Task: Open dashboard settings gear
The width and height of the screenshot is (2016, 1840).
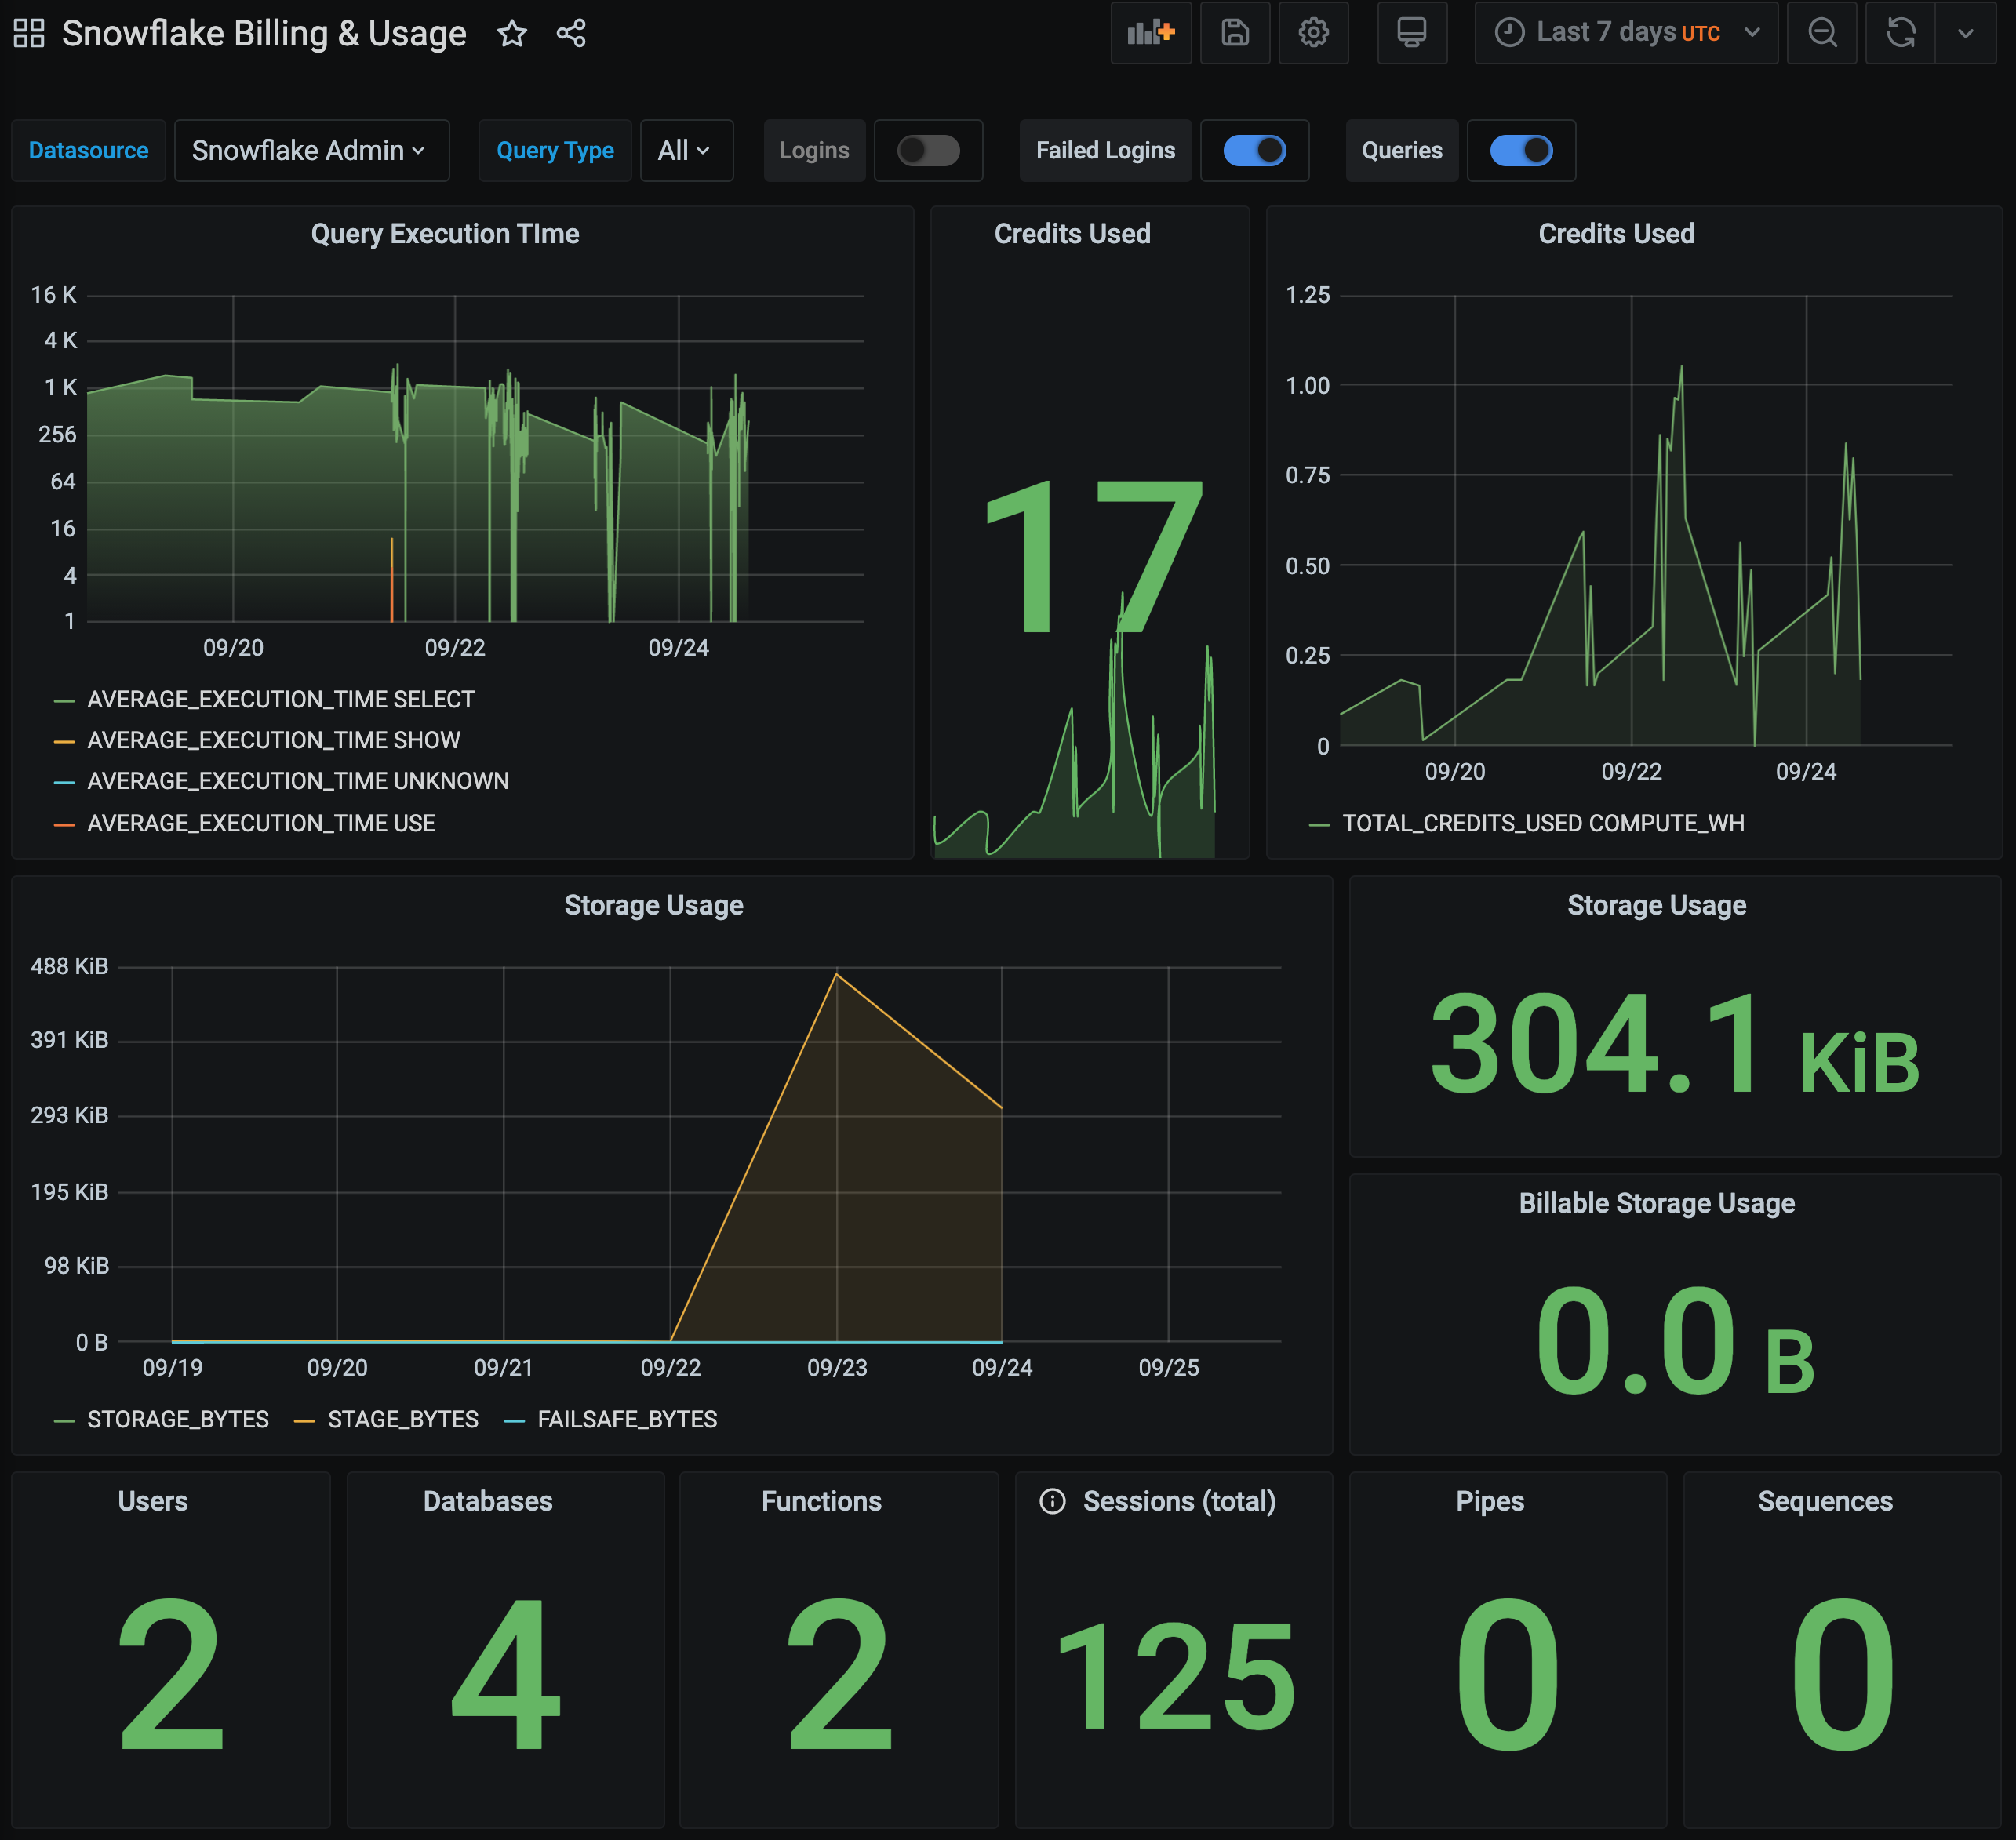Action: (x=1313, y=33)
